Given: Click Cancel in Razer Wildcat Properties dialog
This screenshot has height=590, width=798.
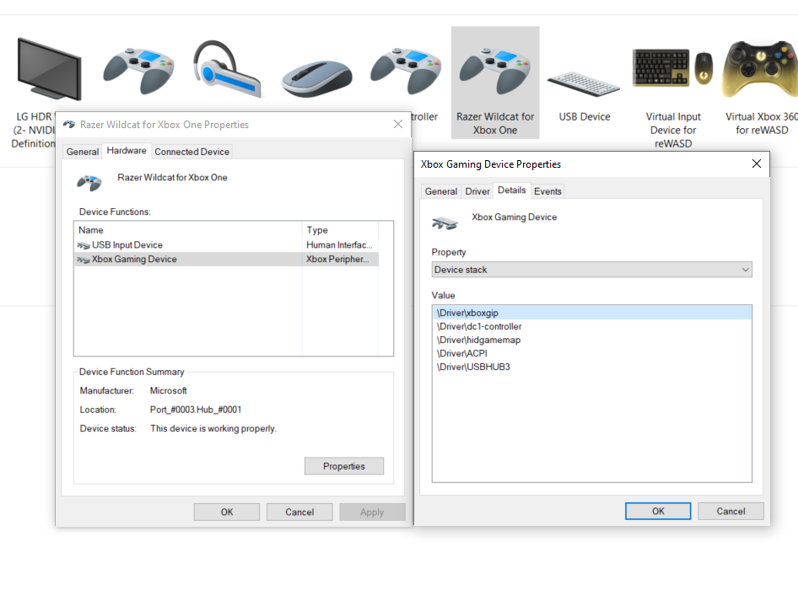Looking at the screenshot, I should 299,512.
